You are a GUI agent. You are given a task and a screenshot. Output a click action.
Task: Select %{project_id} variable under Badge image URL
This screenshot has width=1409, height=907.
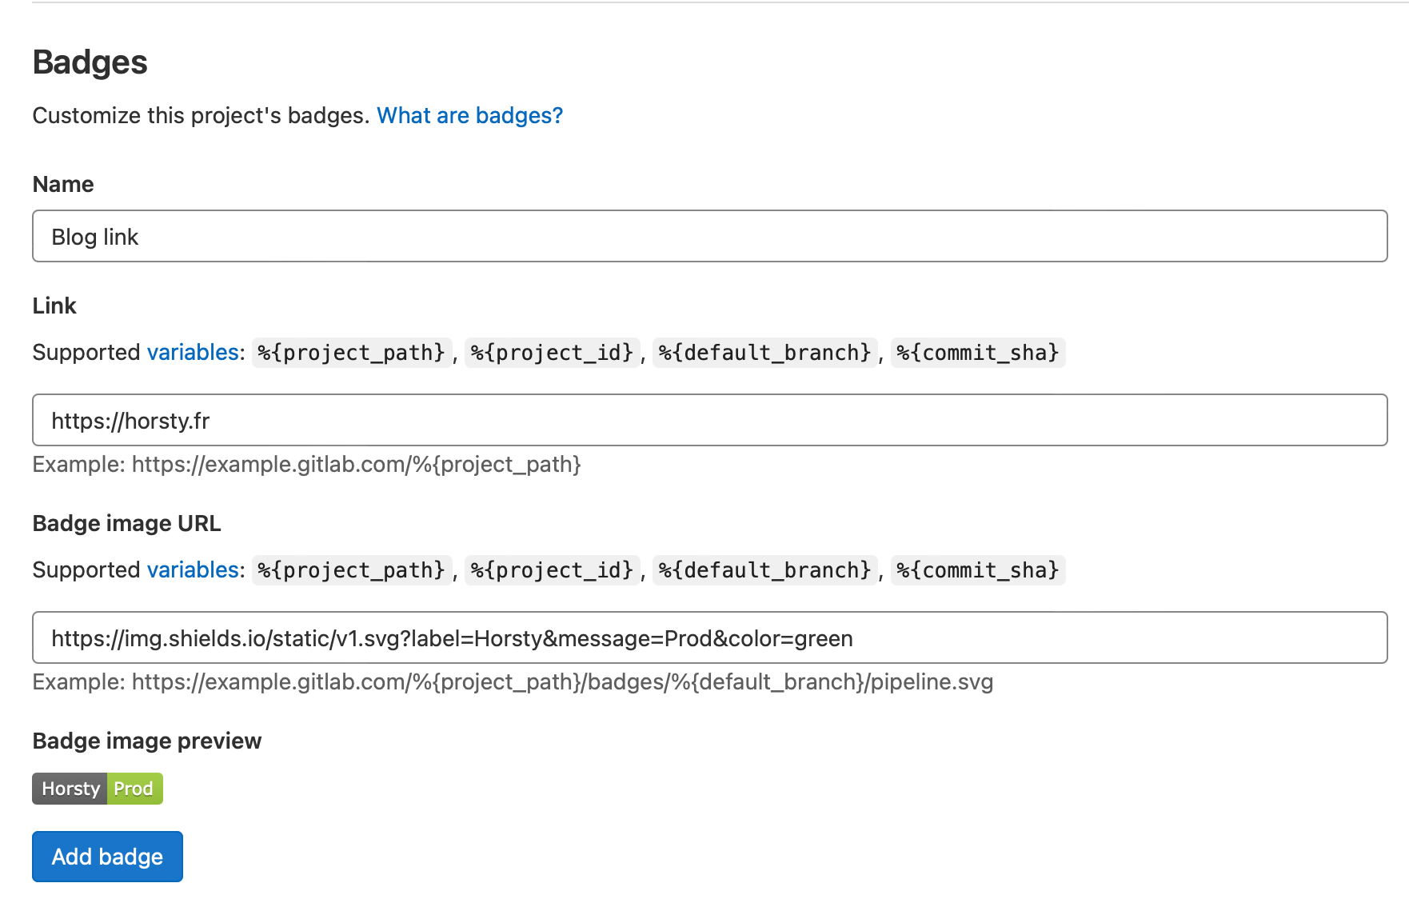[552, 570]
